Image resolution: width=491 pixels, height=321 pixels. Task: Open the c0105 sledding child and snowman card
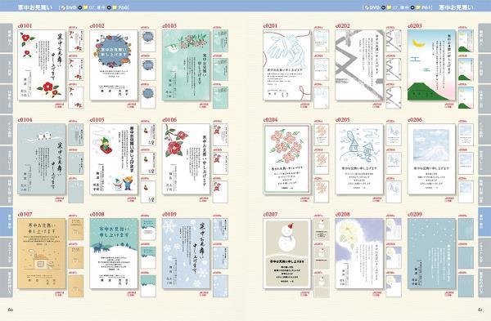114,159
